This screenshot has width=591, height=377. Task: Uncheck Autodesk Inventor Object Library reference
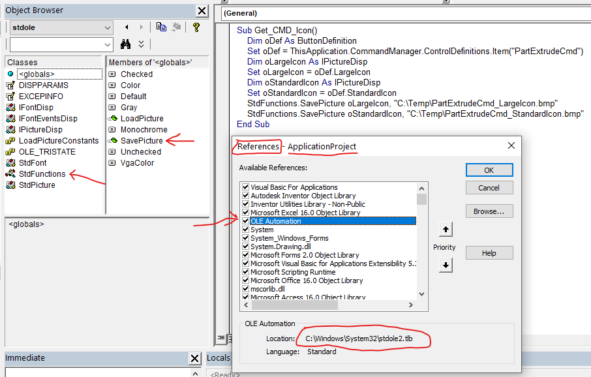[247, 196]
